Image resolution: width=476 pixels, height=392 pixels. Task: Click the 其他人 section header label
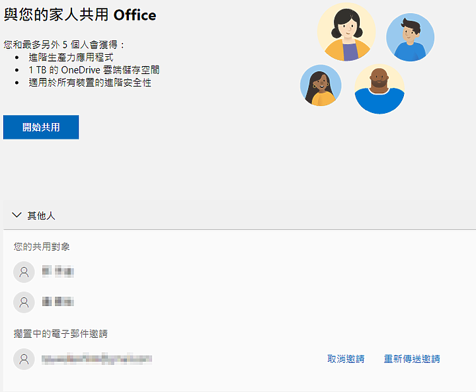click(41, 216)
